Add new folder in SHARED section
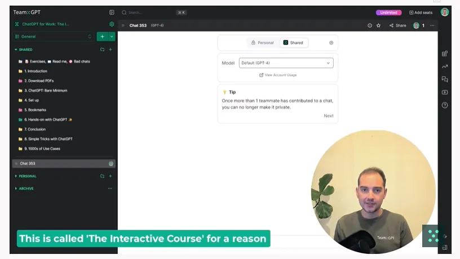 (x=102, y=50)
